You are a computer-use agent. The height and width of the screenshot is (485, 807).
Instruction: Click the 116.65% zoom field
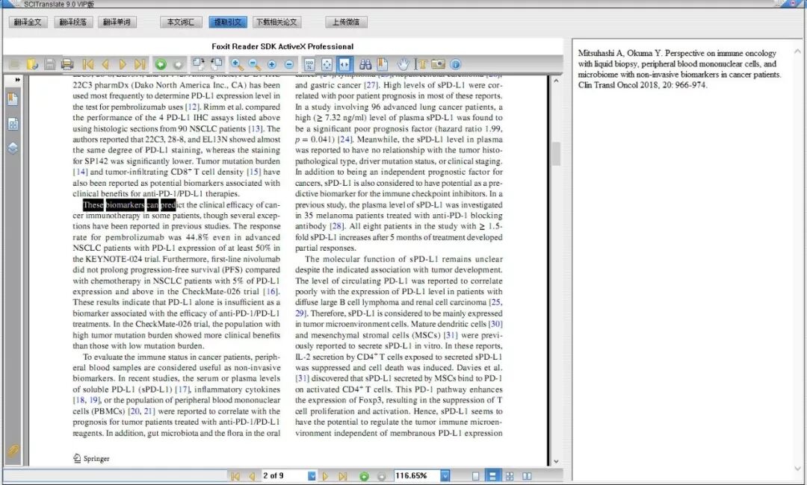418,476
